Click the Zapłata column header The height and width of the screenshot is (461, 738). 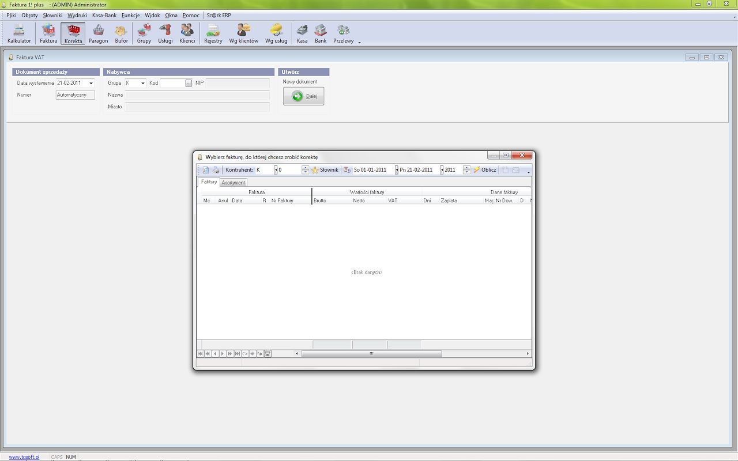point(461,201)
